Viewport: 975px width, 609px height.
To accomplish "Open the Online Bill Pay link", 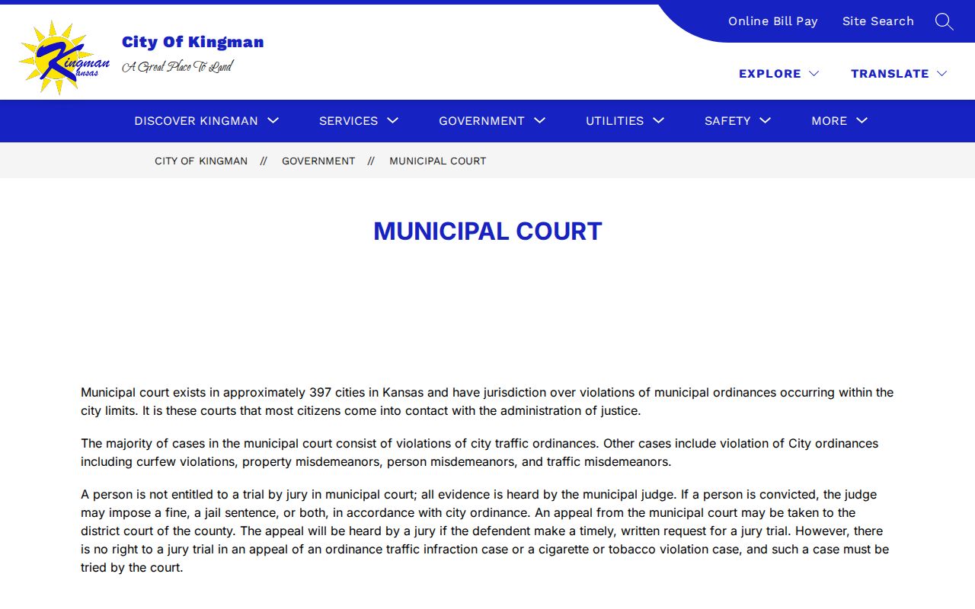I will (772, 21).
